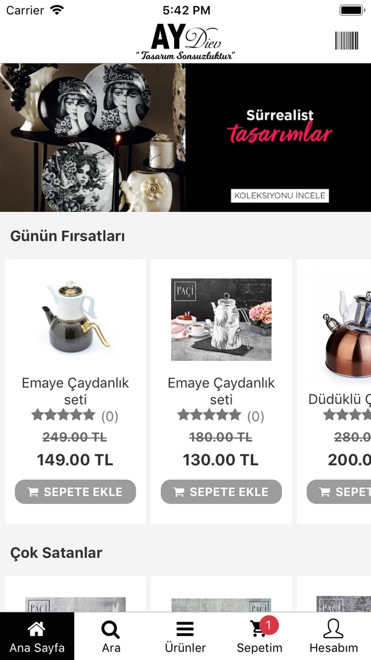Open the Ara search tab
This screenshot has height=660, width=371.
coord(111,636)
